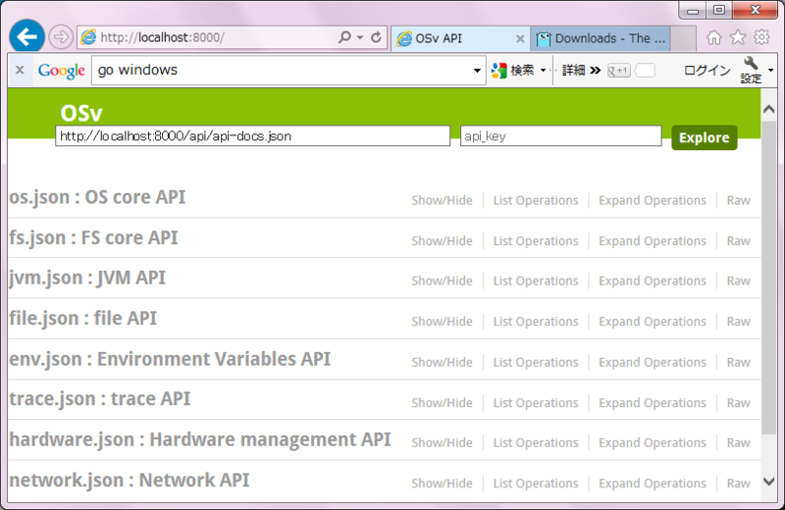Click the page refresh icon

[376, 37]
